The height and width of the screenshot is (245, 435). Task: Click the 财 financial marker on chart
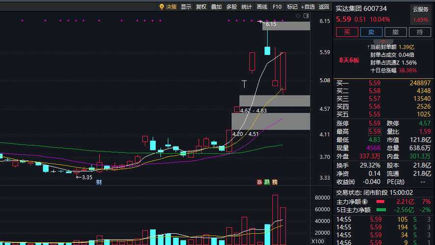tap(99, 182)
